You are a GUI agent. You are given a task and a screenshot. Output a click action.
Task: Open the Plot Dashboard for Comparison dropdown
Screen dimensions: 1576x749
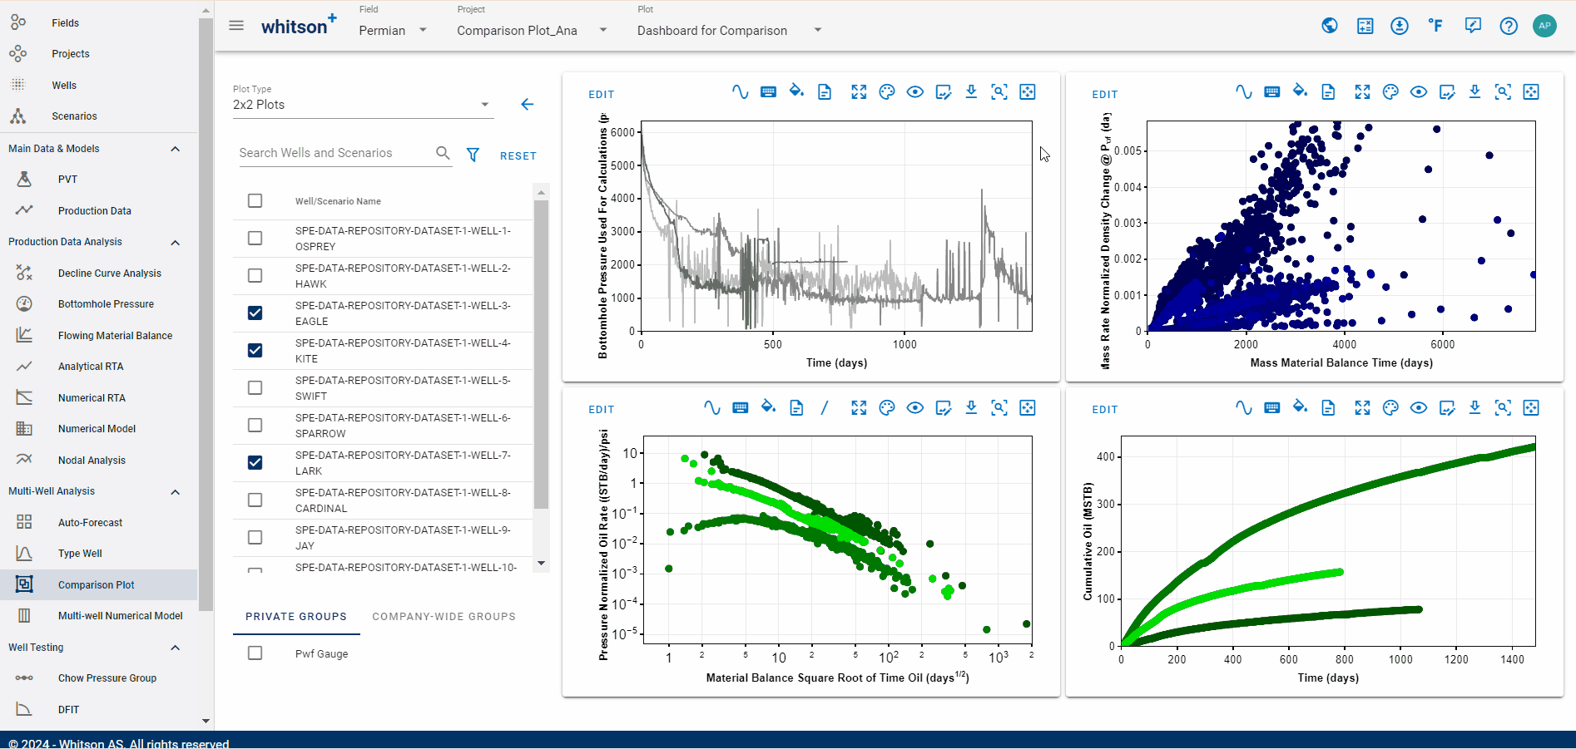730,30
